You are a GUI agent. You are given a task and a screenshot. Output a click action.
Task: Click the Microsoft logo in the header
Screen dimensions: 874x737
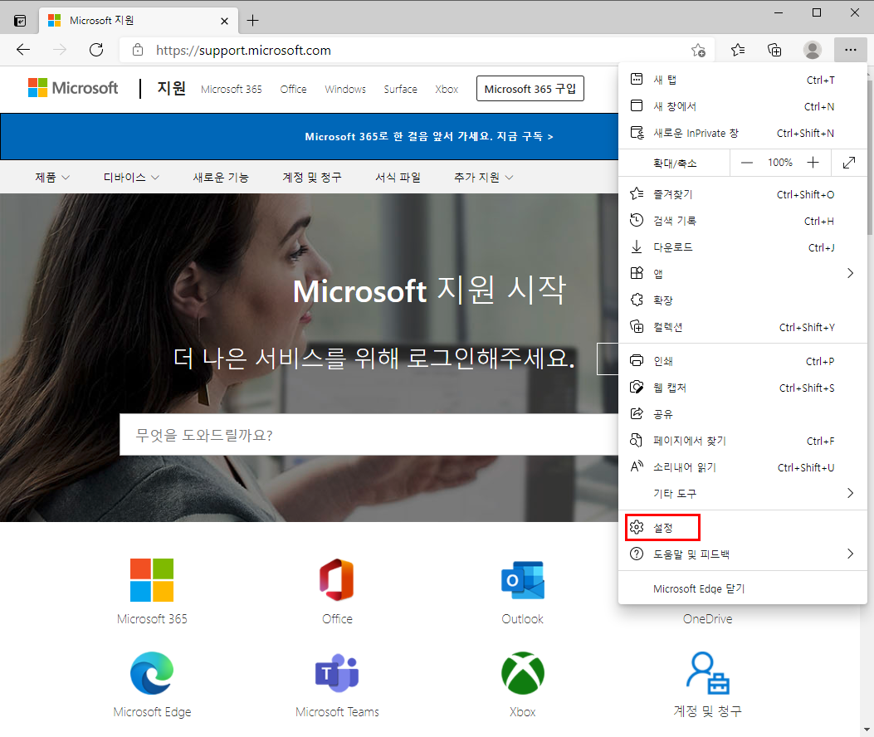(x=73, y=88)
